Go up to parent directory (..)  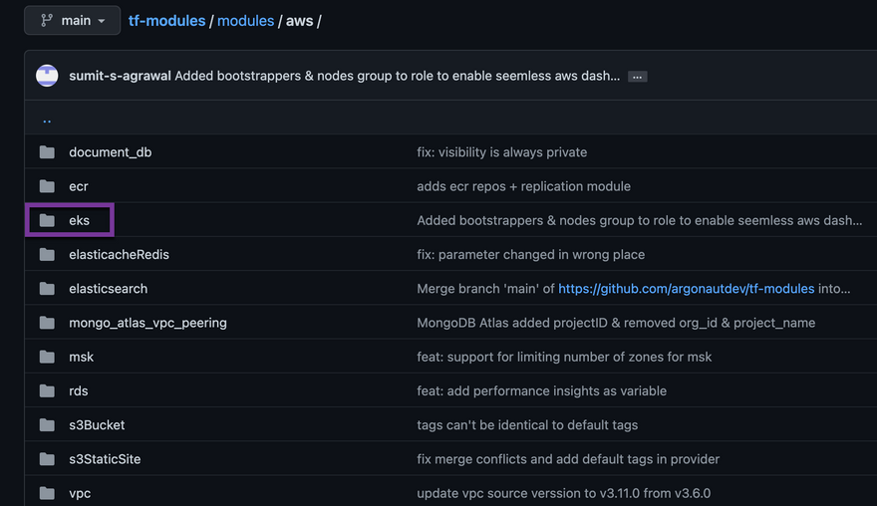[x=47, y=120]
